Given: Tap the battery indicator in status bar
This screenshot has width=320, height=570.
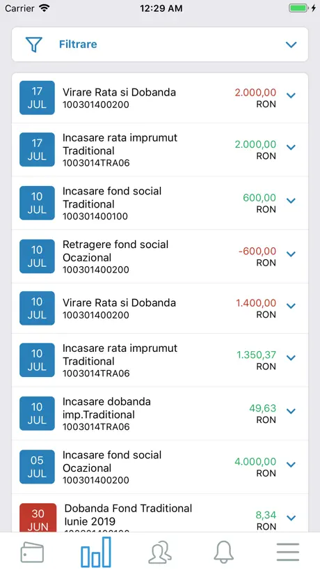Looking at the screenshot, I should (x=298, y=8).
